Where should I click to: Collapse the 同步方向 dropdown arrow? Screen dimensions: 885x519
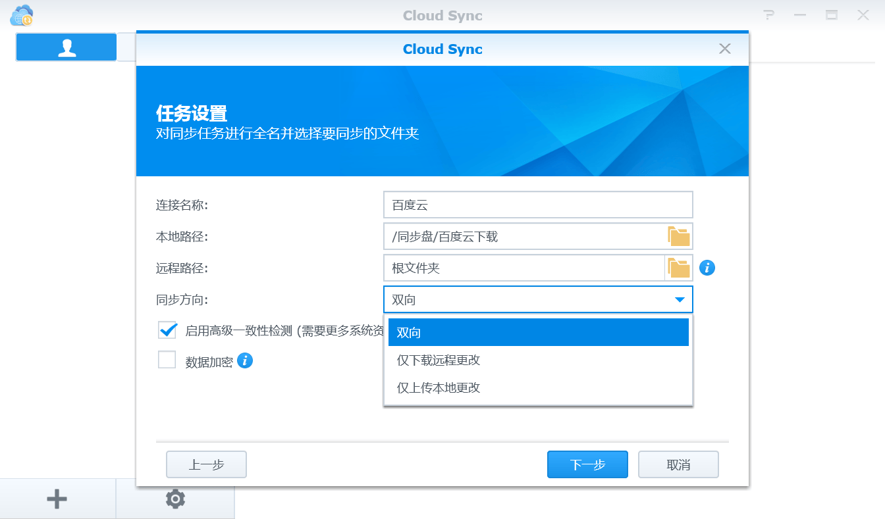(x=680, y=300)
